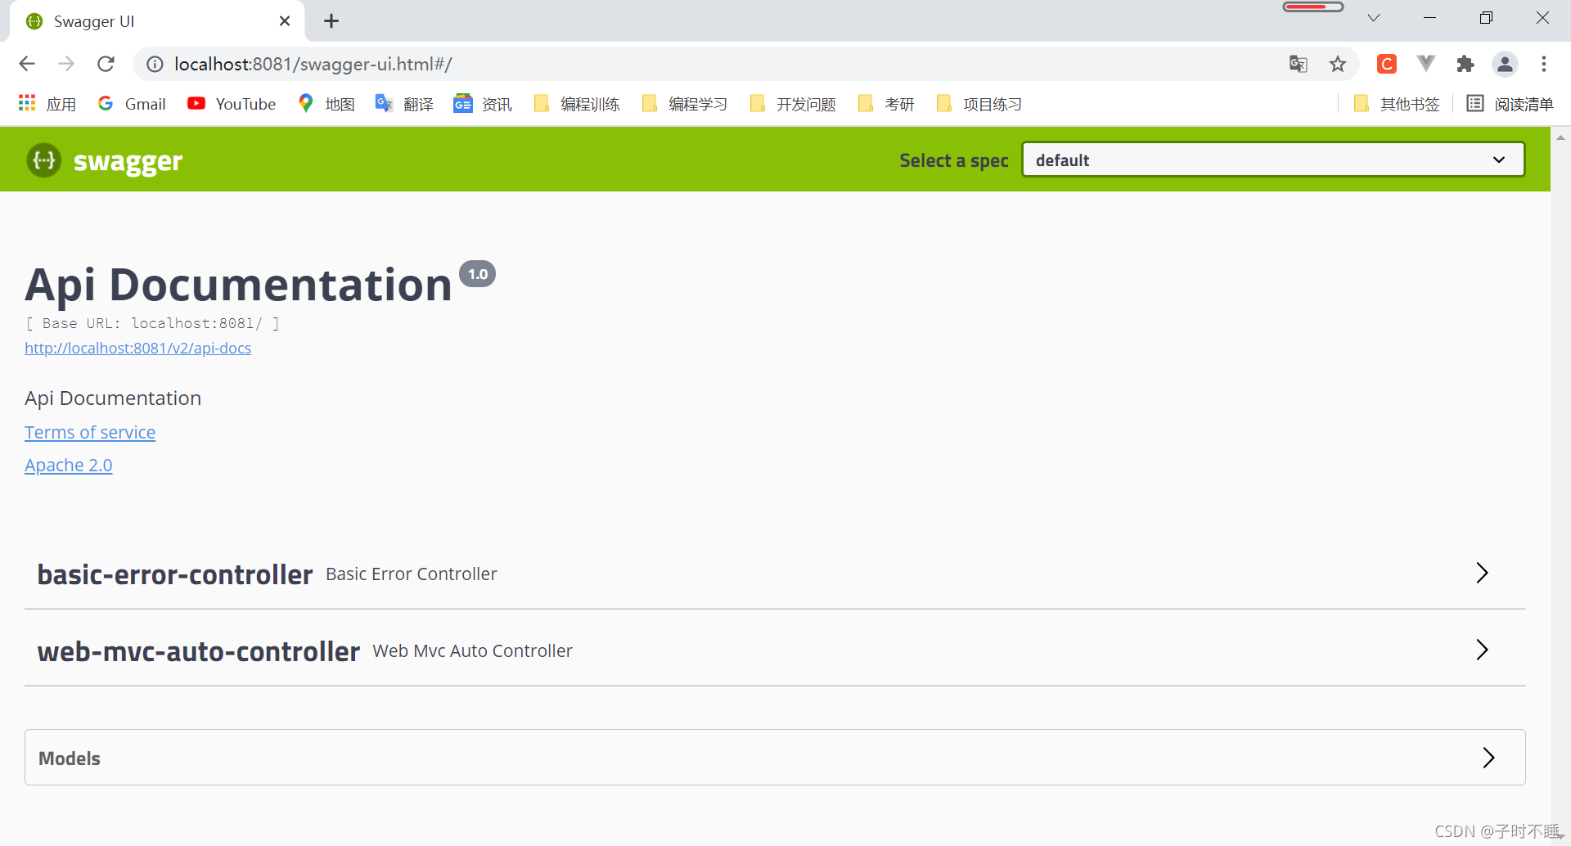Open Chrome's three-dot menu
The height and width of the screenshot is (846, 1571).
tap(1544, 64)
